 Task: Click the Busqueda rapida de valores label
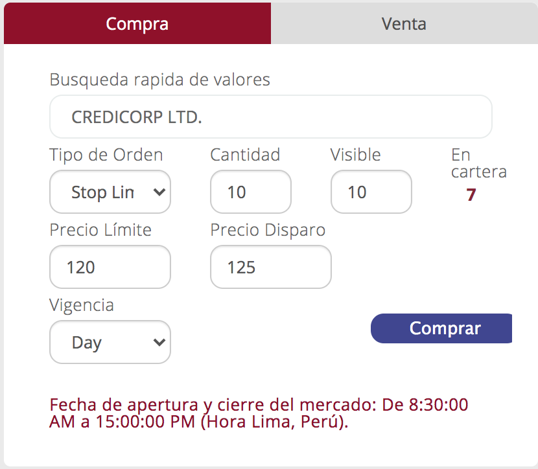[x=160, y=80]
